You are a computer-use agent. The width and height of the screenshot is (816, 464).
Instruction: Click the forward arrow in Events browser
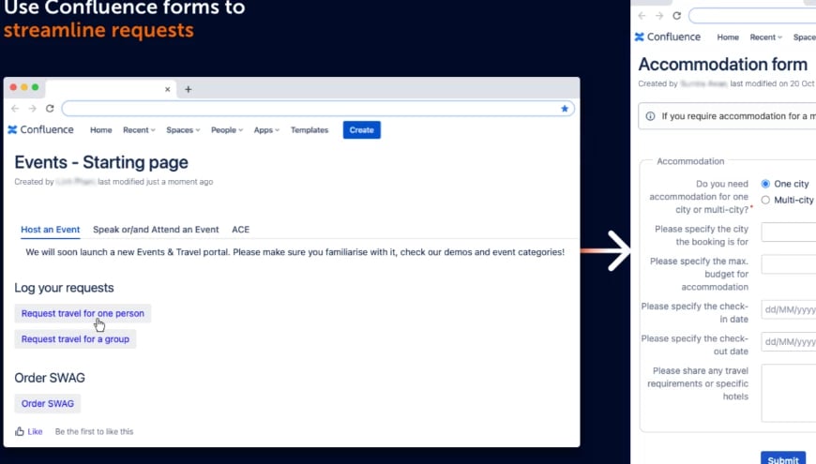(x=32, y=108)
